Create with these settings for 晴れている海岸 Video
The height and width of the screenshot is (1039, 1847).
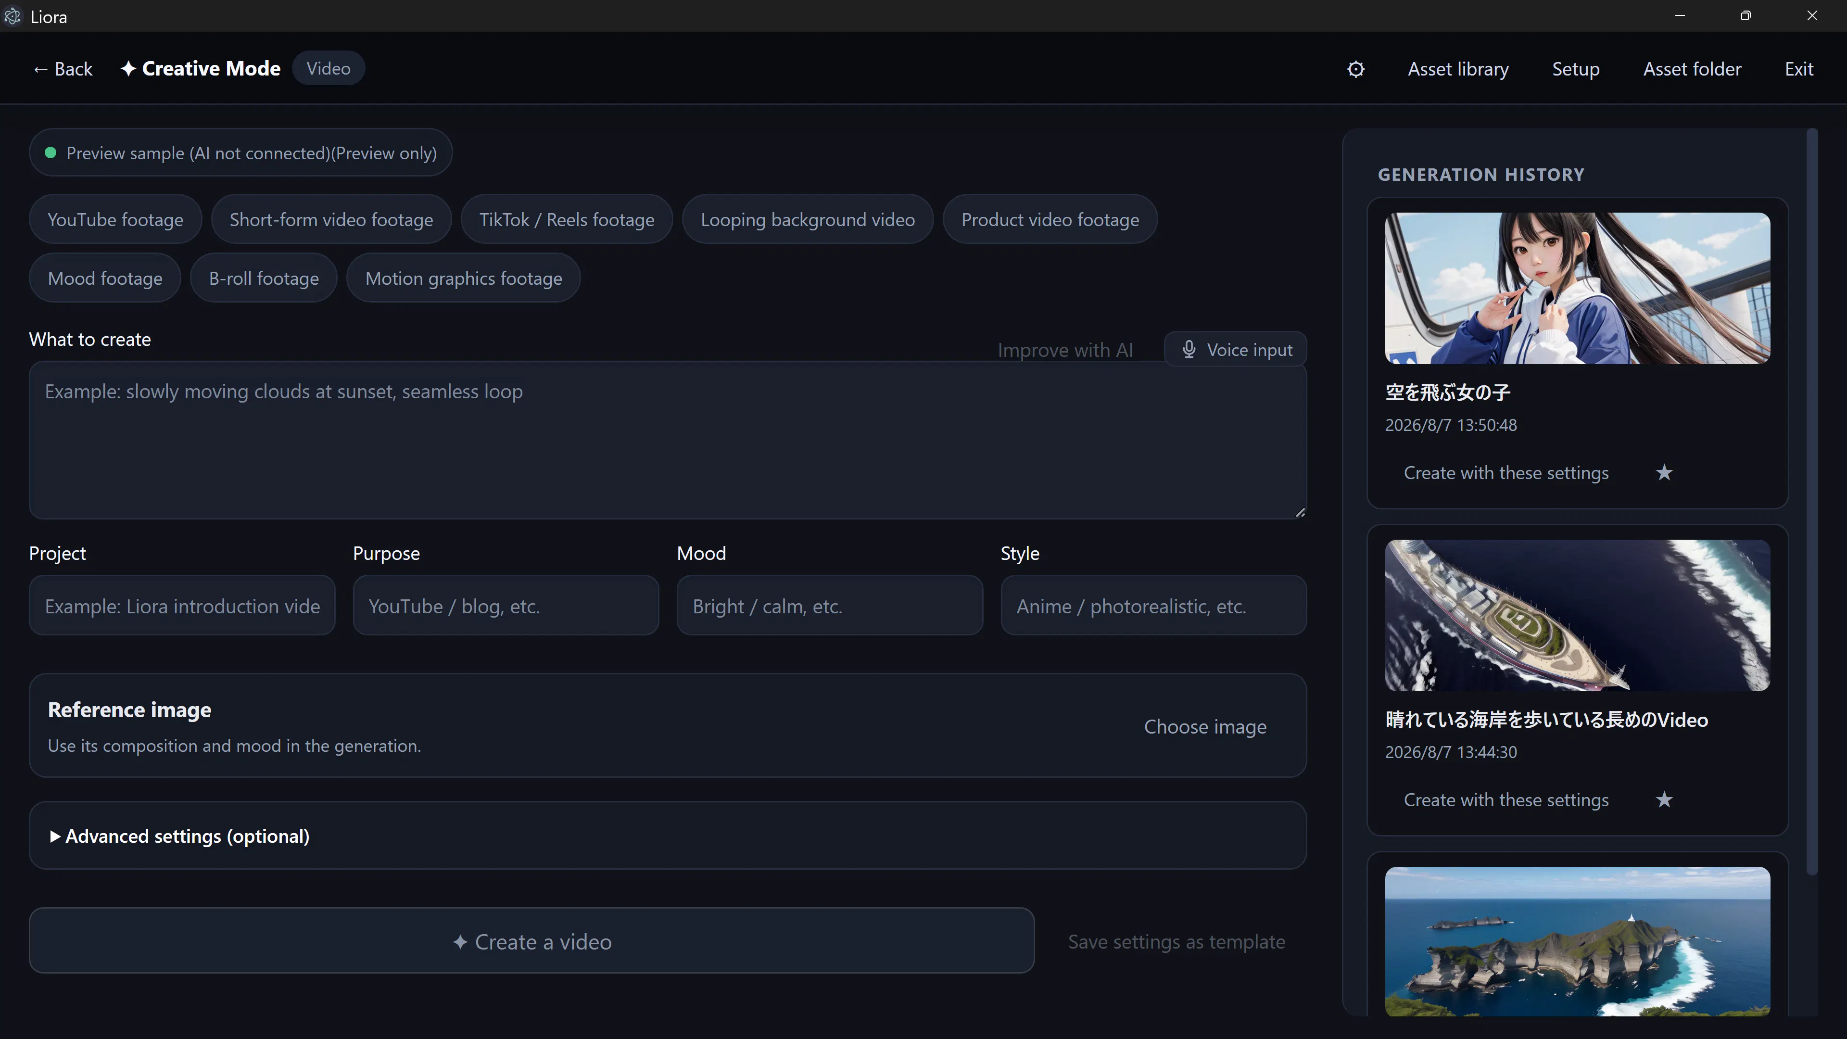click(1505, 799)
